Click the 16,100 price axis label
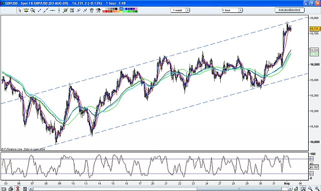 pyautogui.click(x=314, y=126)
